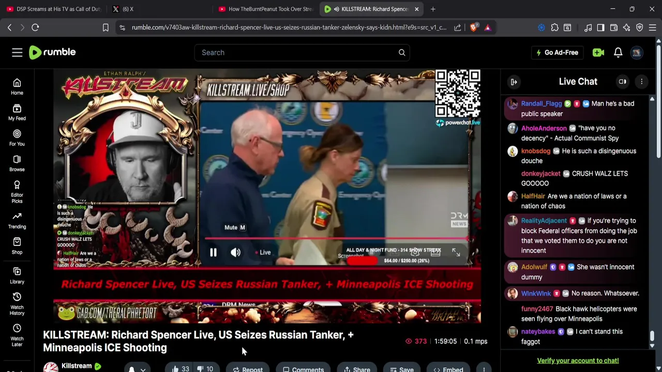Click the Go Ad-Free button
The width and height of the screenshot is (662, 372).
(556, 52)
